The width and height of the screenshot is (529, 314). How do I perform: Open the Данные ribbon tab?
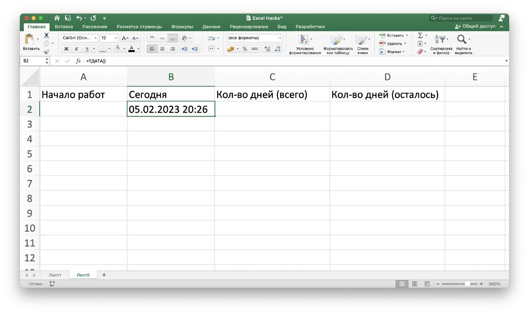click(211, 27)
